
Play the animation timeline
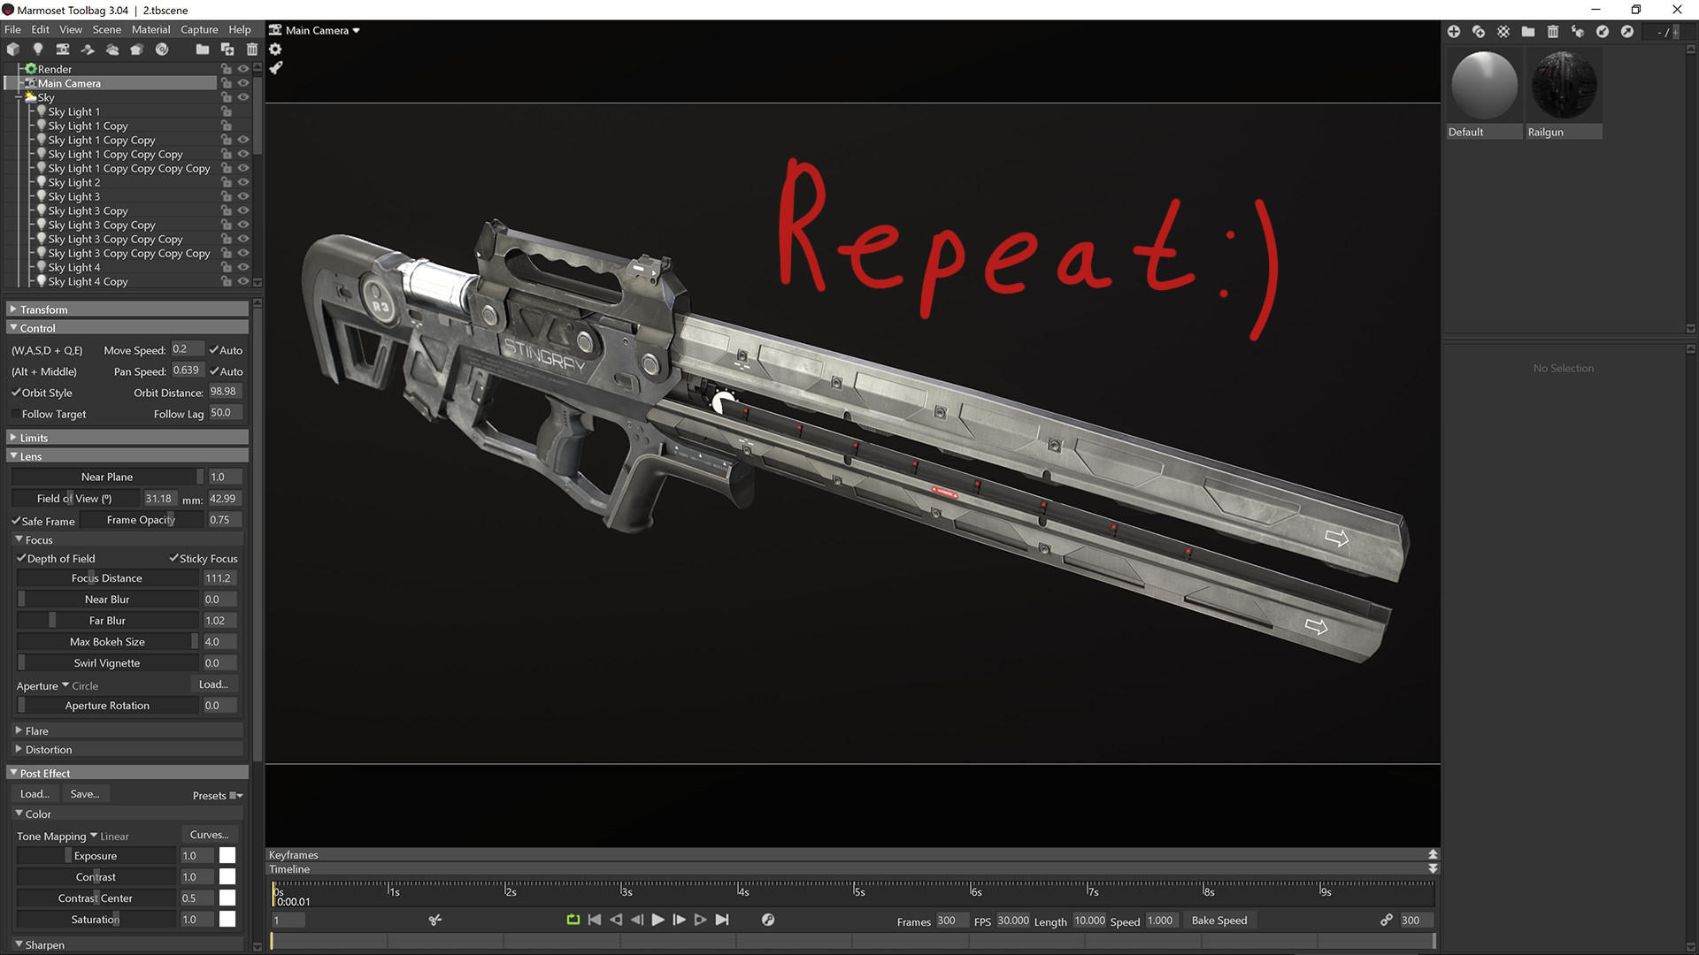657,920
